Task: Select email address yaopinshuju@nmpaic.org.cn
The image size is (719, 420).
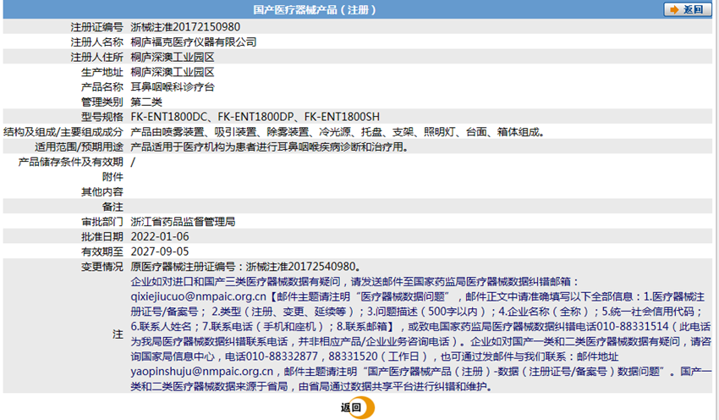Action: click(x=202, y=372)
